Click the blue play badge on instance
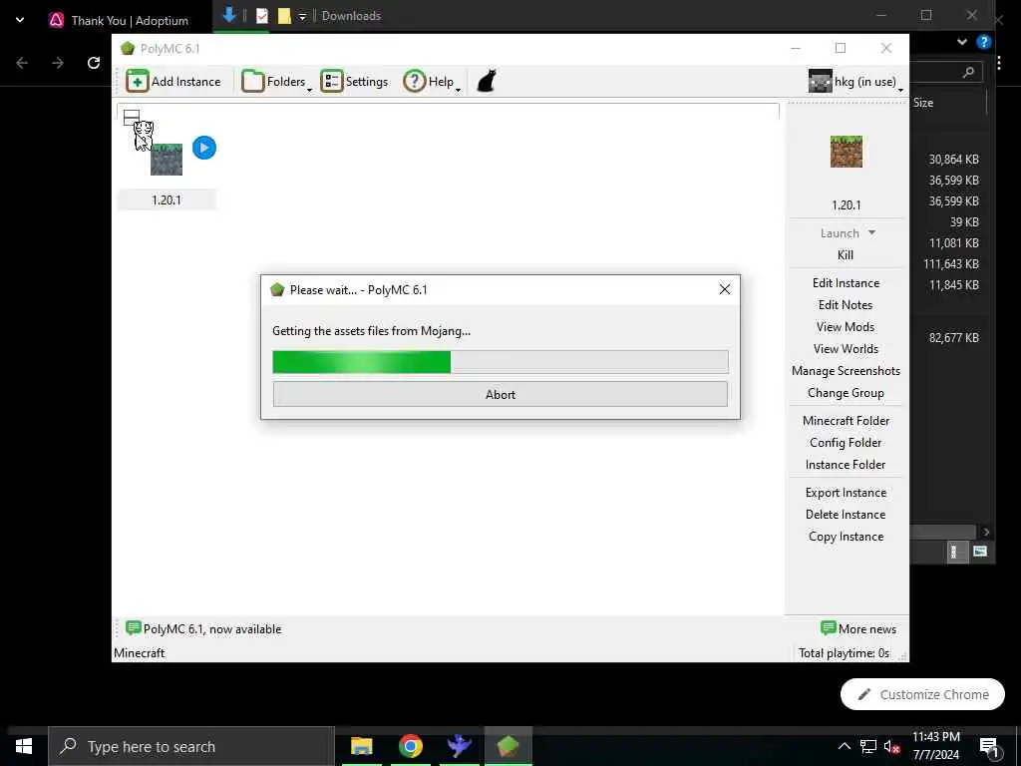The image size is (1021, 766). pyautogui.click(x=204, y=148)
